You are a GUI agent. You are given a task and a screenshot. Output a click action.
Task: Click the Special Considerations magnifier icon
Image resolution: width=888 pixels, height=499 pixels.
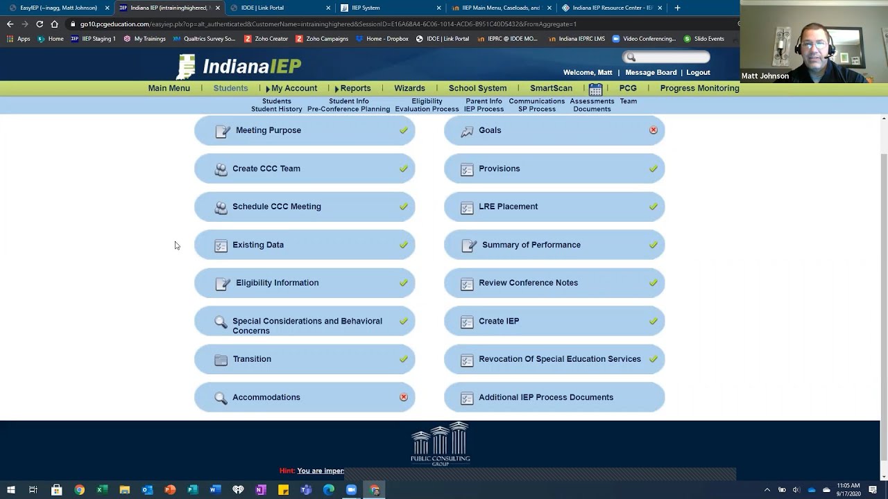point(221,322)
